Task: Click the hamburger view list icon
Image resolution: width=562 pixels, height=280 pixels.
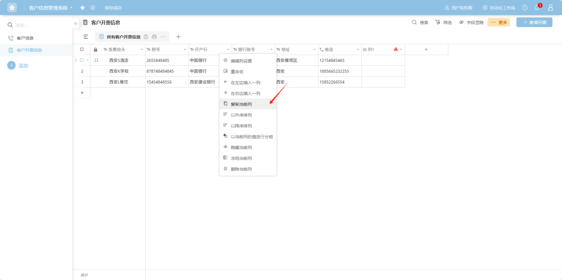Action: coord(86,37)
